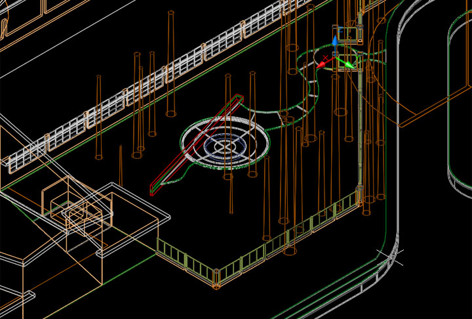Grab the green Y-axis gizmo arrow
The height and width of the screenshot is (319, 472).
pyautogui.click(x=348, y=64)
